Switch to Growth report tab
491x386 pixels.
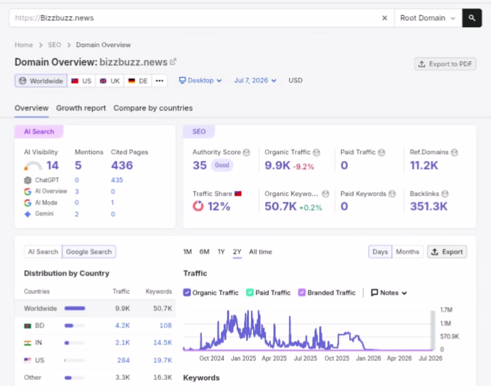pyautogui.click(x=81, y=108)
